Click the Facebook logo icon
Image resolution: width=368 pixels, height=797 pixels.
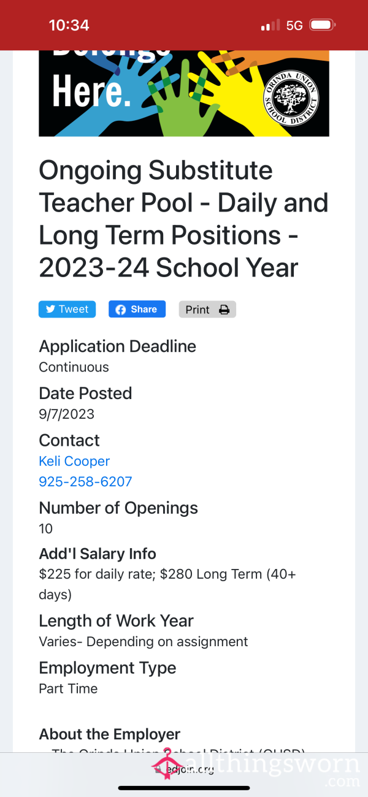click(121, 310)
